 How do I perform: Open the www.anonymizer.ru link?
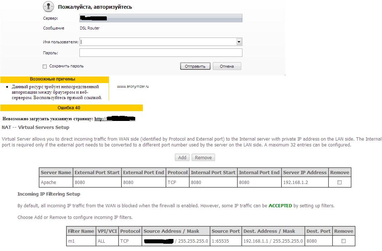point(133,87)
